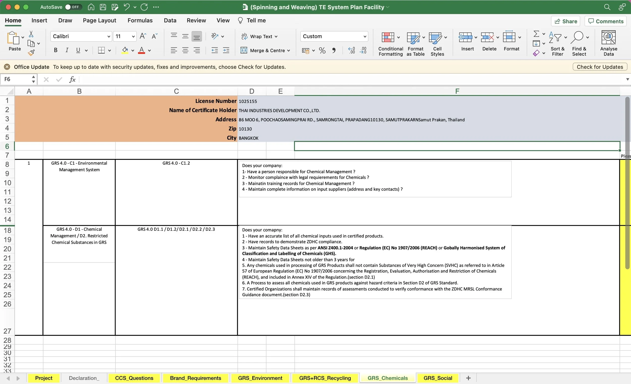The image size is (631, 384).
Task: Open the GRS_Social sheet tab
Action: tap(438, 378)
